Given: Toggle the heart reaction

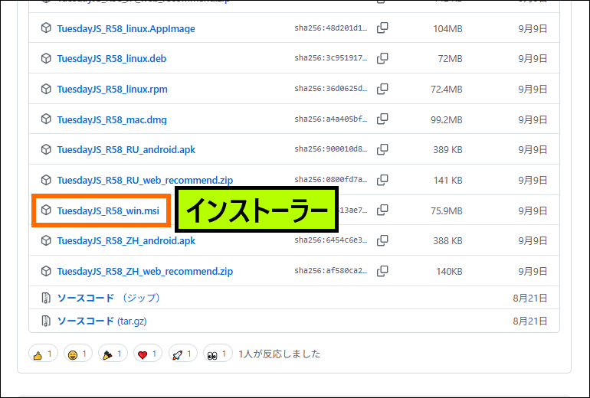Looking at the screenshot, I should point(149,354).
